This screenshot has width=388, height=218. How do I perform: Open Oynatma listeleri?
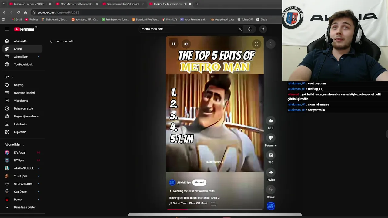[x=22, y=93]
